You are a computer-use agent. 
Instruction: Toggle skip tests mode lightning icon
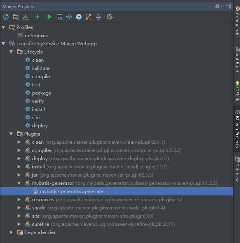click(x=79, y=17)
